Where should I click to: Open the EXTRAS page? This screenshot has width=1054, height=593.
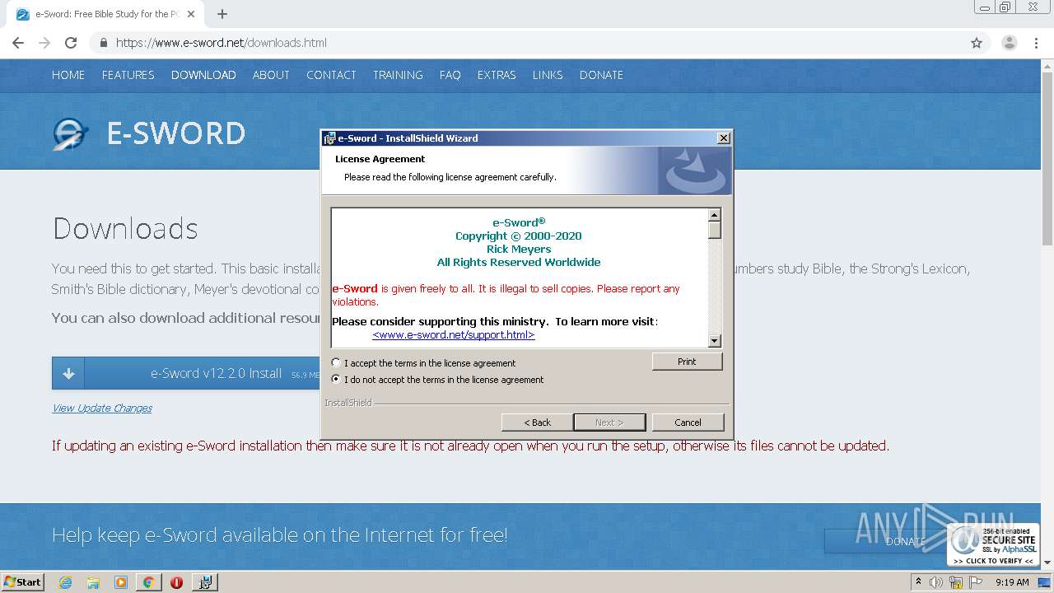click(x=497, y=75)
